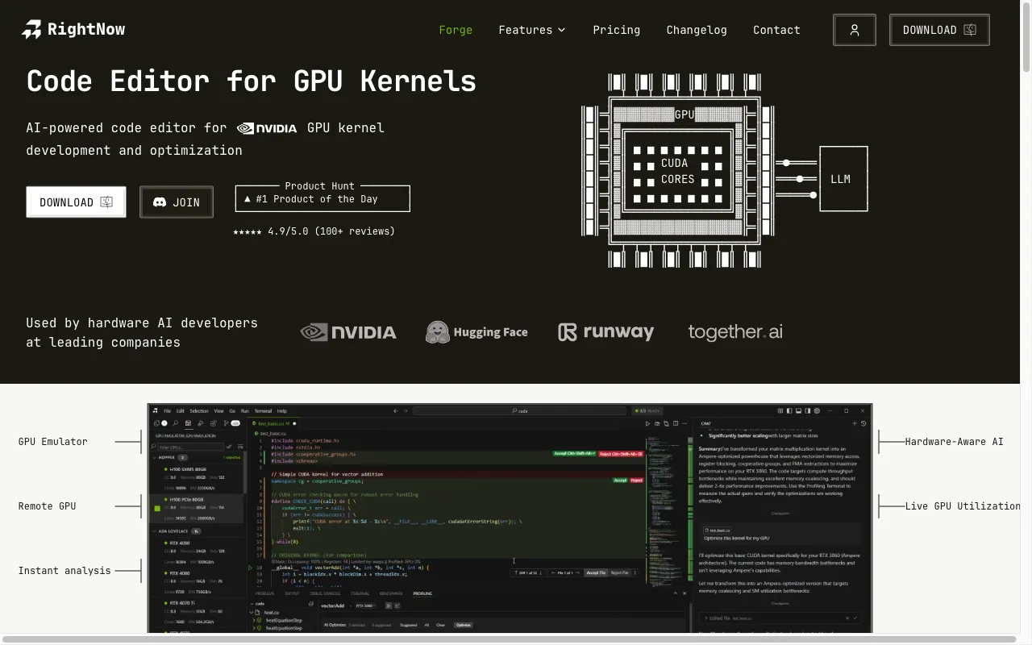1032x645 pixels.
Task: Click the search icon in editor activity bar
Action: click(176, 423)
